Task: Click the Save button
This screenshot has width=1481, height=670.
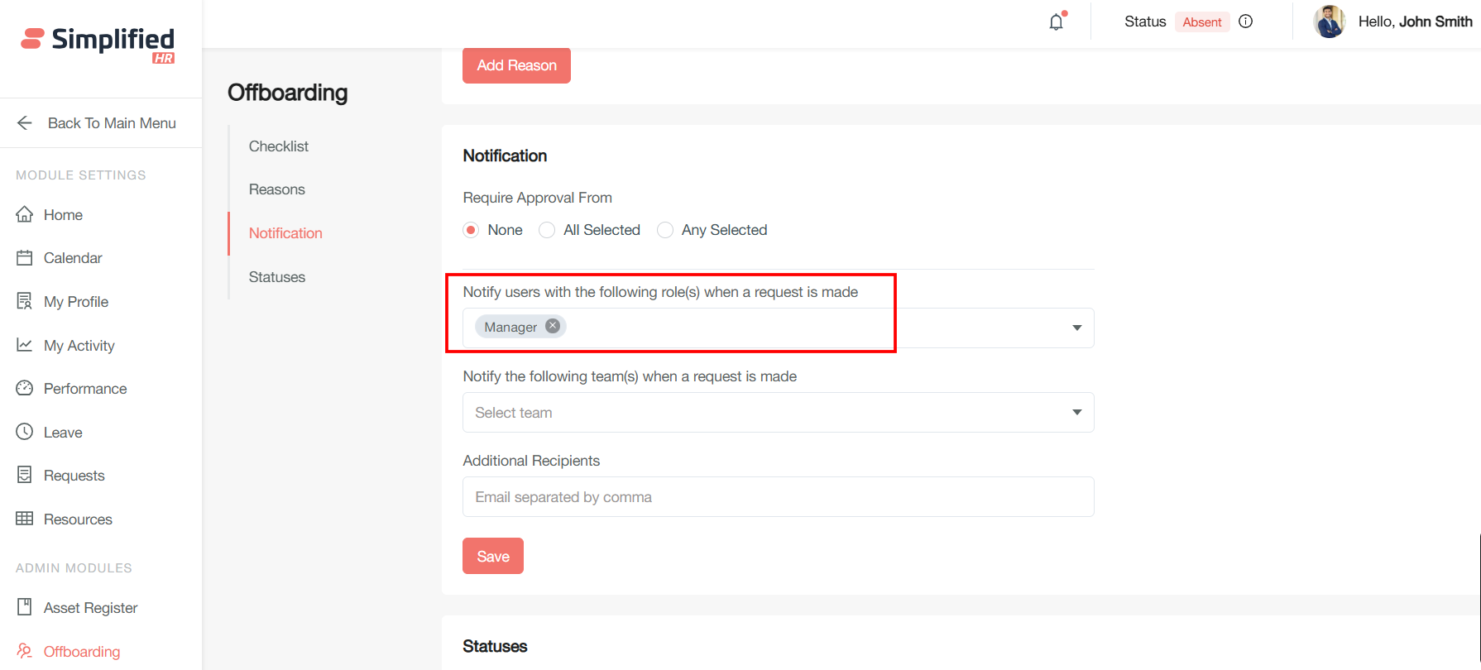Action: pos(493,556)
